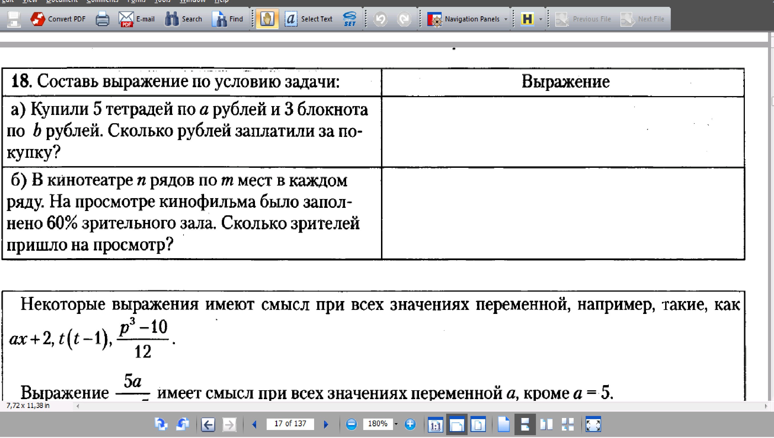The image size is (774, 438).
Task: Go to previous view back arrow
Action: tap(208, 425)
